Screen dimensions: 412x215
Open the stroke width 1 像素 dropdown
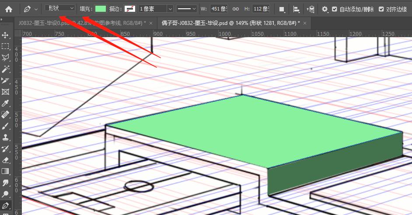[156, 9]
